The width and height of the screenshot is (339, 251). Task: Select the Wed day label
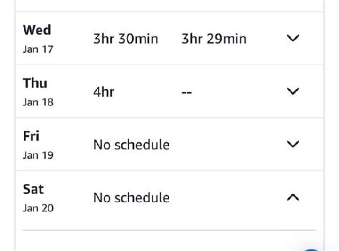(x=37, y=31)
